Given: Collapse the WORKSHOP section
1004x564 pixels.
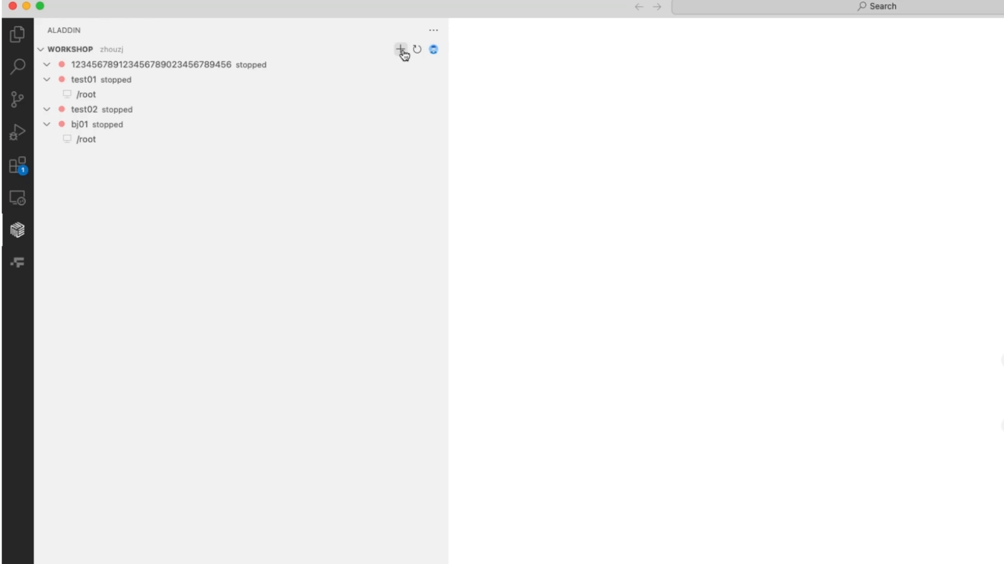Looking at the screenshot, I should coord(41,49).
